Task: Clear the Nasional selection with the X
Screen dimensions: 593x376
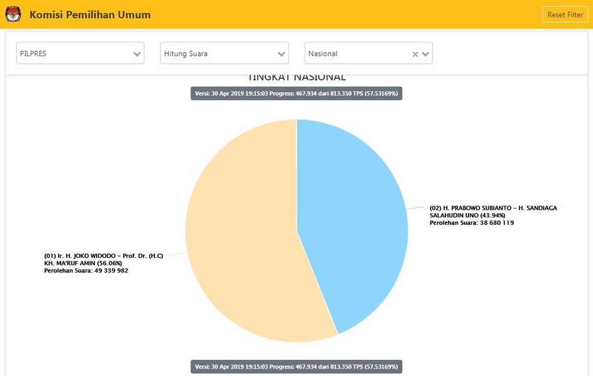Action: 415,54
